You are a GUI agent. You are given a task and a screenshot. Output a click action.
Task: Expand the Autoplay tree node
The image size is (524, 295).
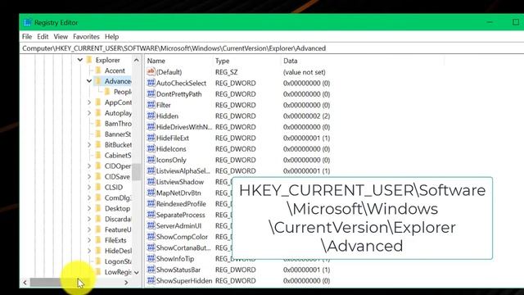pyautogui.click(x=89, y=113)
